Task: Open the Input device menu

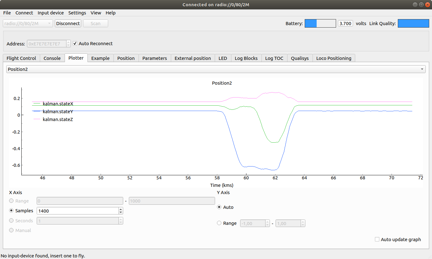Action: point(50,13)
